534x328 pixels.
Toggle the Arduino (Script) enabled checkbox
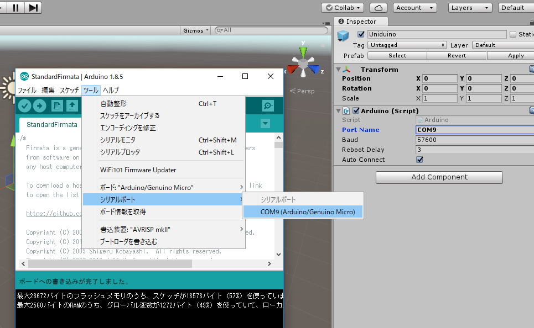[356, 110]
